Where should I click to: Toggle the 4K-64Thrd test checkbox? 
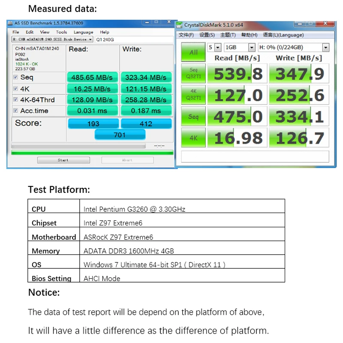coord(15,99)
